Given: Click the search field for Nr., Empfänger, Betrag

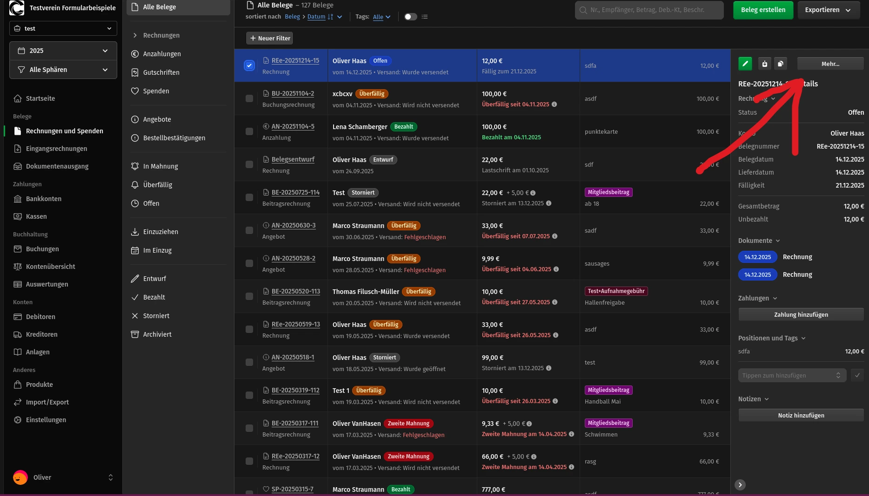Looking at the screenshot, I should 649,10.
